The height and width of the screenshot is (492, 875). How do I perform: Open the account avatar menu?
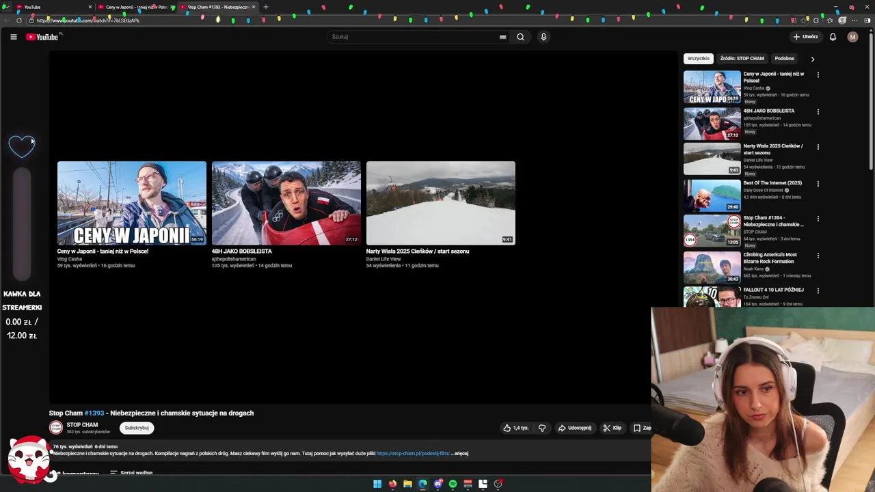click(x=852, y=37)
